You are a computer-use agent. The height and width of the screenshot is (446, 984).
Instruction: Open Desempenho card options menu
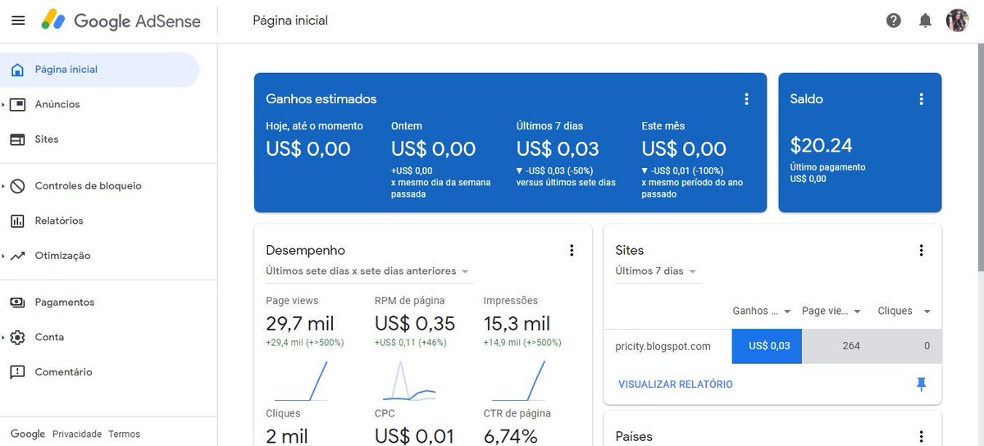(572, 251)
